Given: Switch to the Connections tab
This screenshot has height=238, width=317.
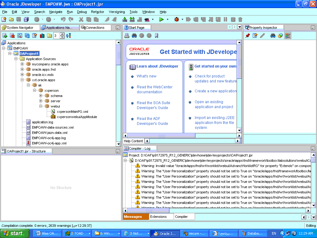Looking at the screenshot, I should point(95,28).
